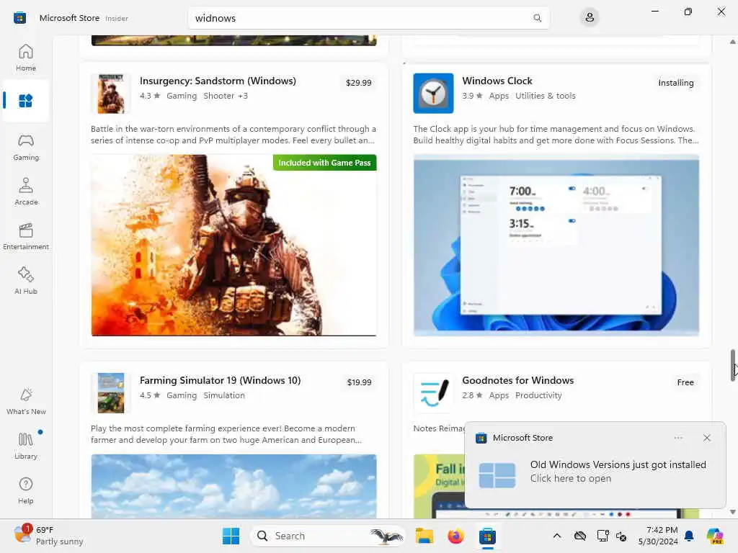This screenshot has width=738, height=553.
Task: Open notification options ellipsis menu
Action: click(x=677, y=438)
